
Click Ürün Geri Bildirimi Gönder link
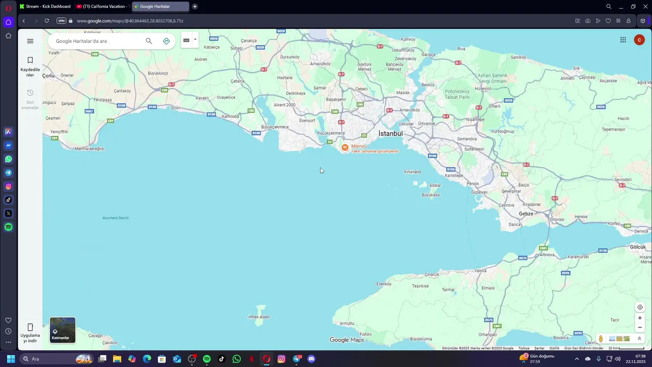(584, 348)
